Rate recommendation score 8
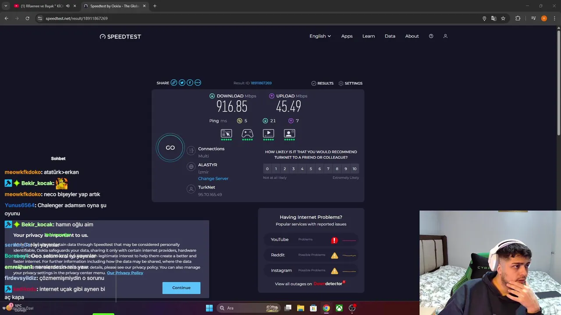 (337, 169)
